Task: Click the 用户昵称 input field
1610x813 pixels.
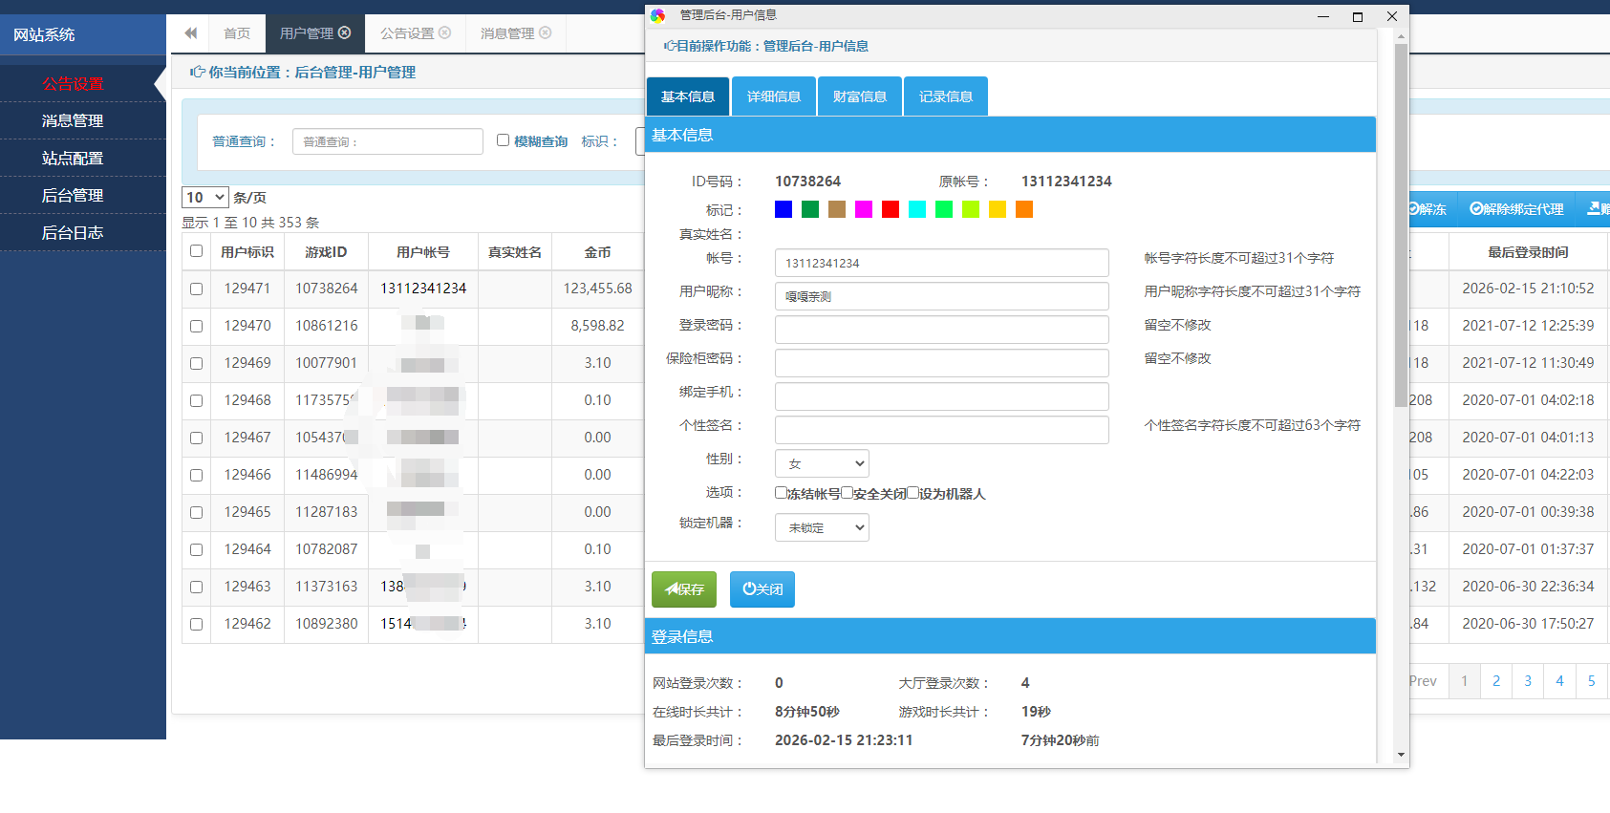Action: click(941, 296)
